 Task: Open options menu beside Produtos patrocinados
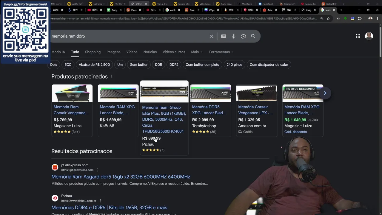[112, 77]
